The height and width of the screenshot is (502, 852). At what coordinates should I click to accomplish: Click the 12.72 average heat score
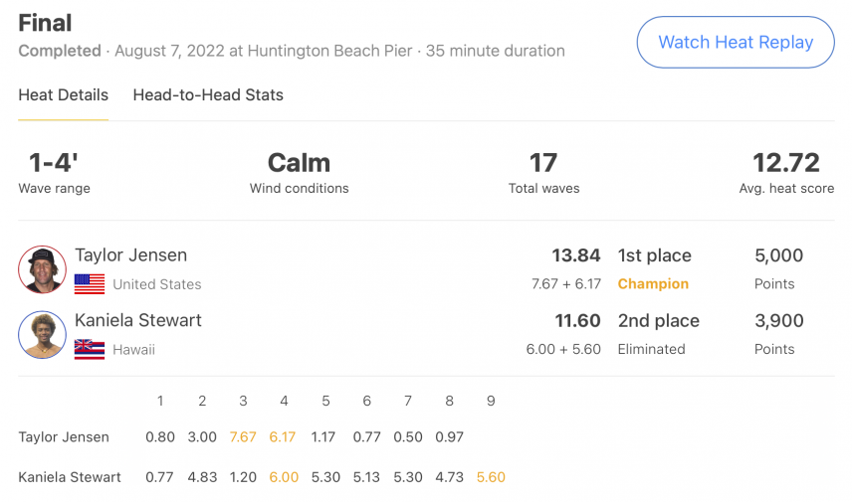tap(785, 163)
